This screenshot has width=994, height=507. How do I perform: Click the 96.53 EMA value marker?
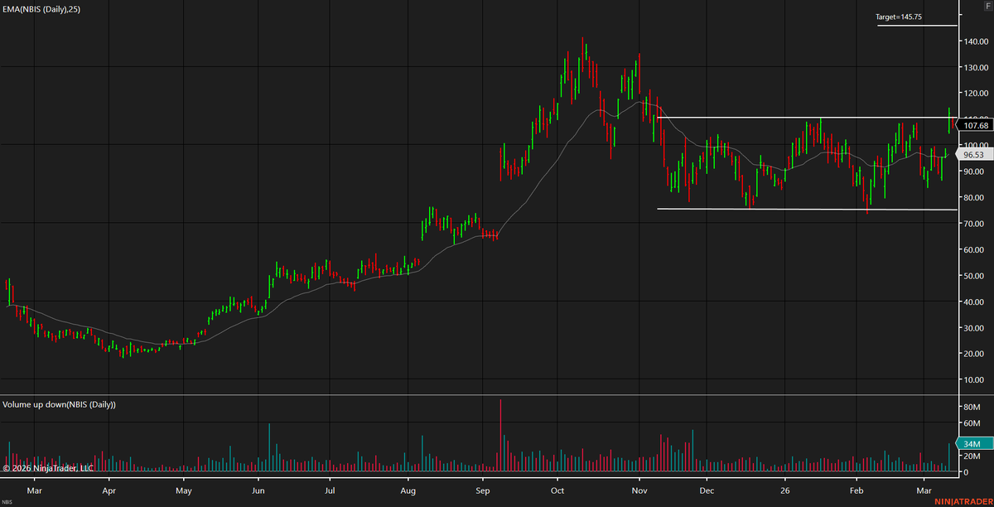[x=975, y=154]
